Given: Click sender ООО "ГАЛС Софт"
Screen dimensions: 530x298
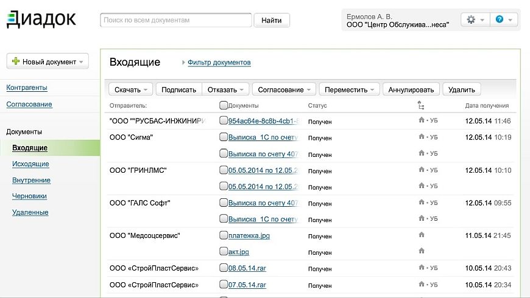Looking at the screenshot, I should (x=140, y=203).
